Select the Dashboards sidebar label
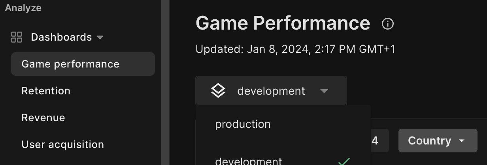Image resolution: width=487 pixels, height=165 pixels. tap(61, 37)
